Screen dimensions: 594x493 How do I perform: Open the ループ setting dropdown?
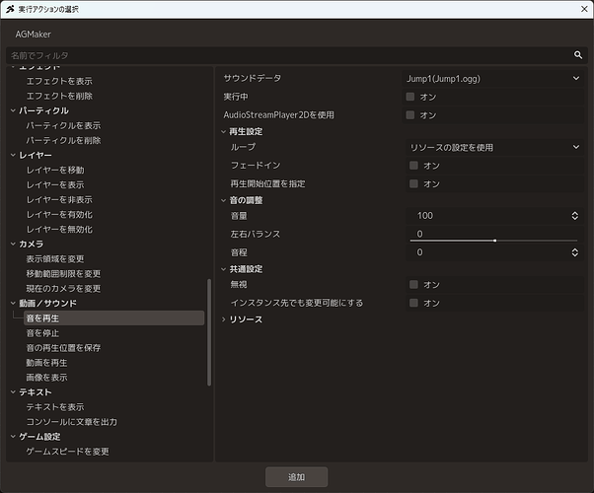(x=494, y=147)
